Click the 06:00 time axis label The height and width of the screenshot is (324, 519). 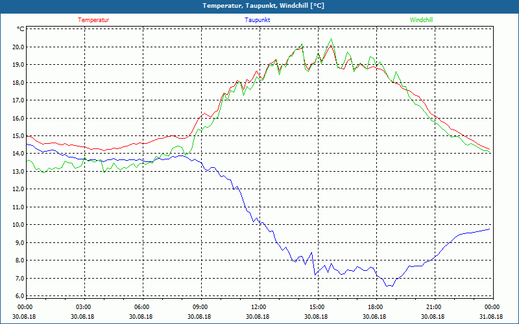coord(142,307)
